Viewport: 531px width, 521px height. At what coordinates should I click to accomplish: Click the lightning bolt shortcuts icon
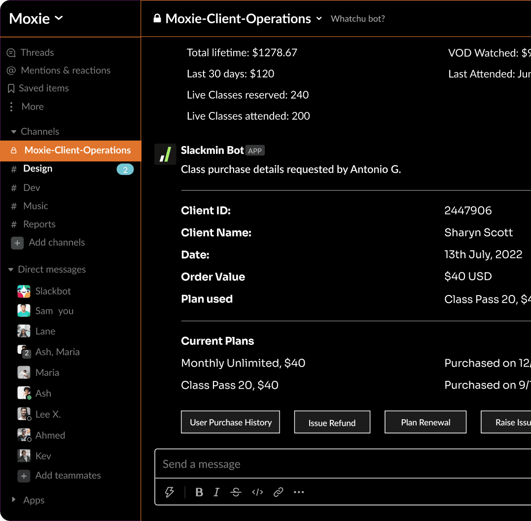[170, 492]
